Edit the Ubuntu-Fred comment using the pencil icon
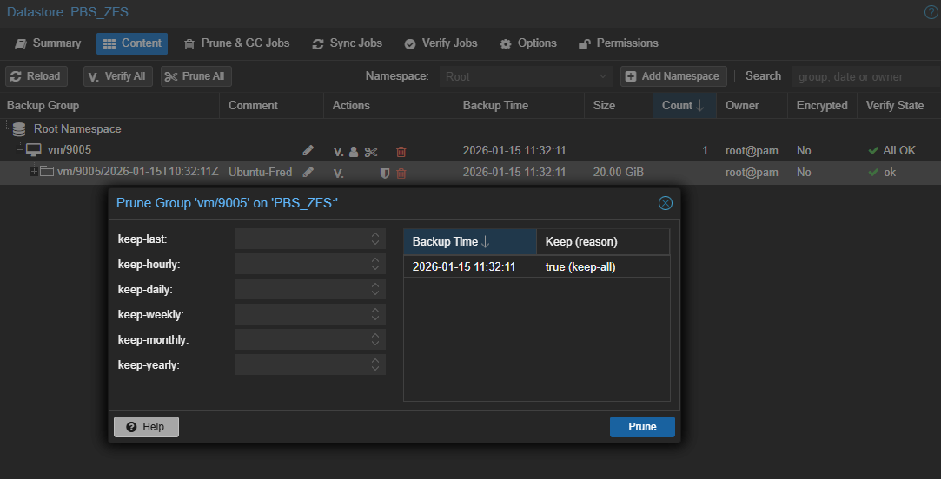 (308, 173)
